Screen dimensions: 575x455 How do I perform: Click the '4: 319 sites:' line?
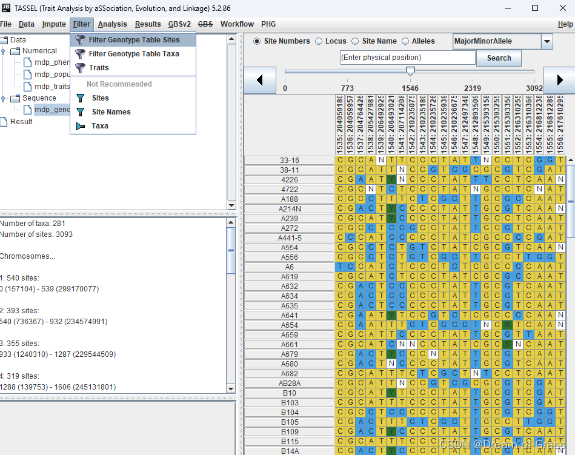20,376
